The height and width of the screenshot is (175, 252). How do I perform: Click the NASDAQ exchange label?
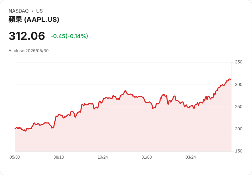click(18, 11)
